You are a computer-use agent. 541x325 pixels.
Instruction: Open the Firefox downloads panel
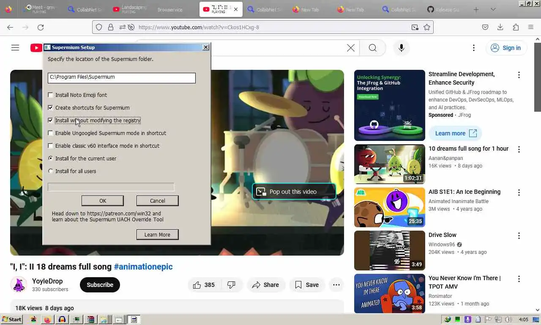coord(500,27)
